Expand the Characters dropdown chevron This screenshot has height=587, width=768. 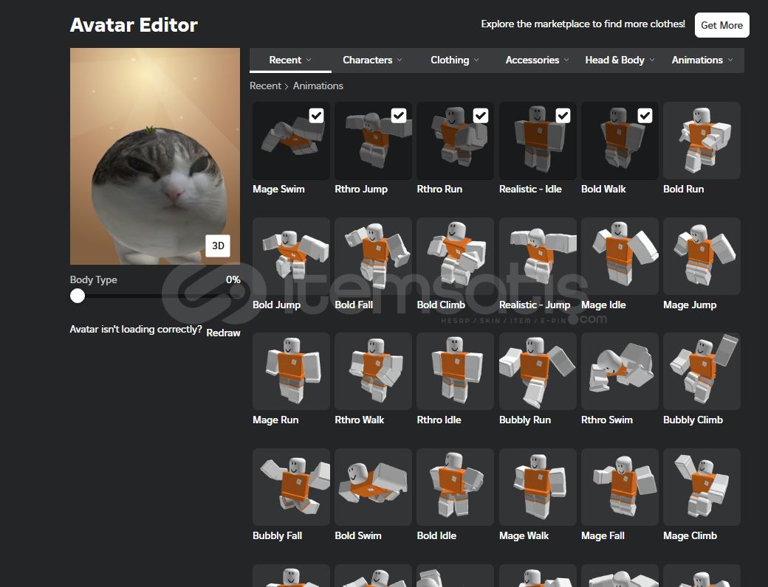(x=400, y=60)
